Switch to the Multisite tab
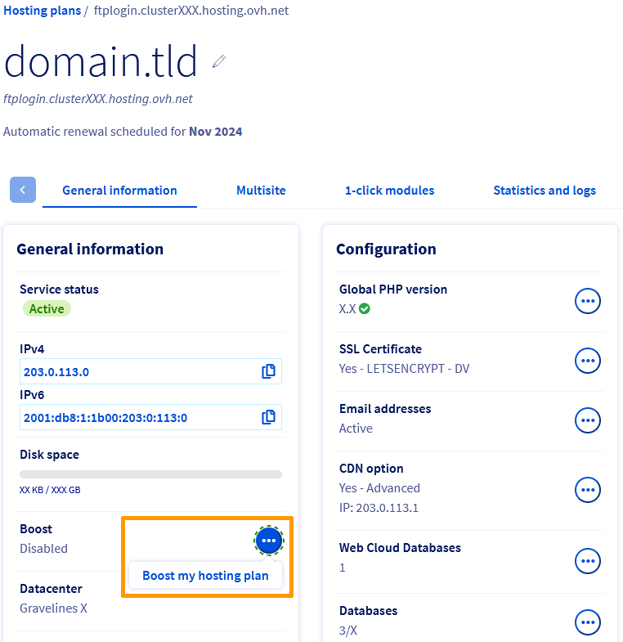623x642 pixels. click(x=261, y=191)
